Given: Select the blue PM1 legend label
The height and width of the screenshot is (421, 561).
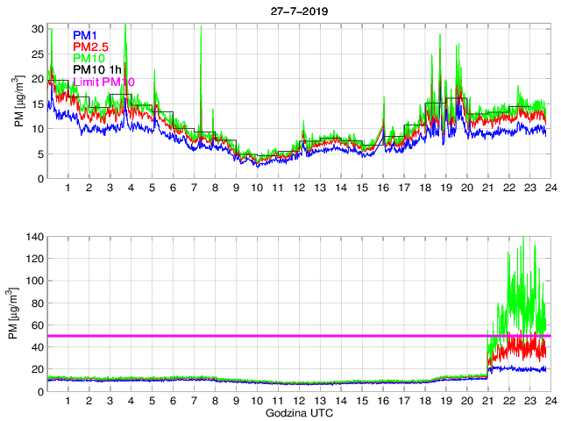Looking at the screenshot, I should tap(86, 35).
